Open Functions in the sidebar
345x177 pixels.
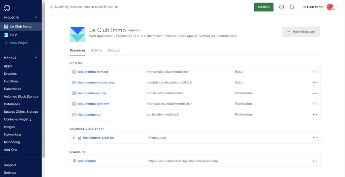[x=11, y=81]
